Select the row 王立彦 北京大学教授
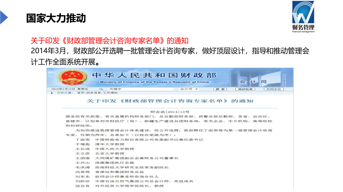The image size is (343, 192). point(100,154)
